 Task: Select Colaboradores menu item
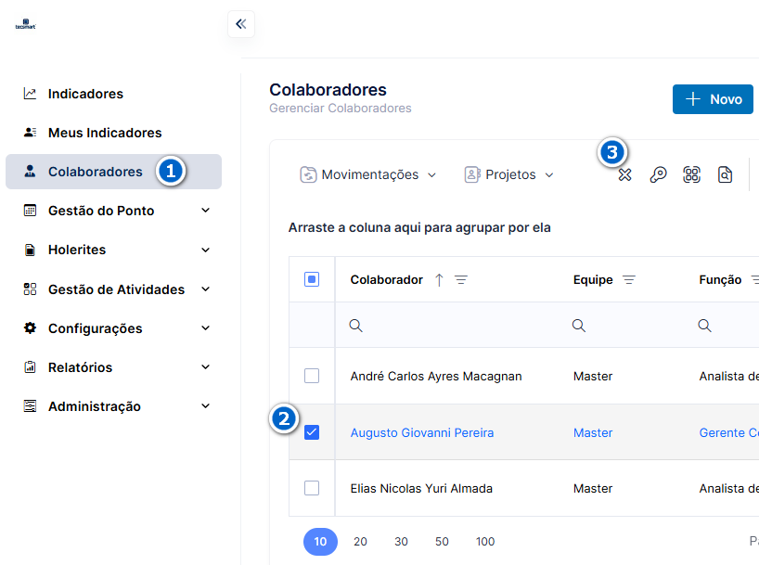coord(114,172)
